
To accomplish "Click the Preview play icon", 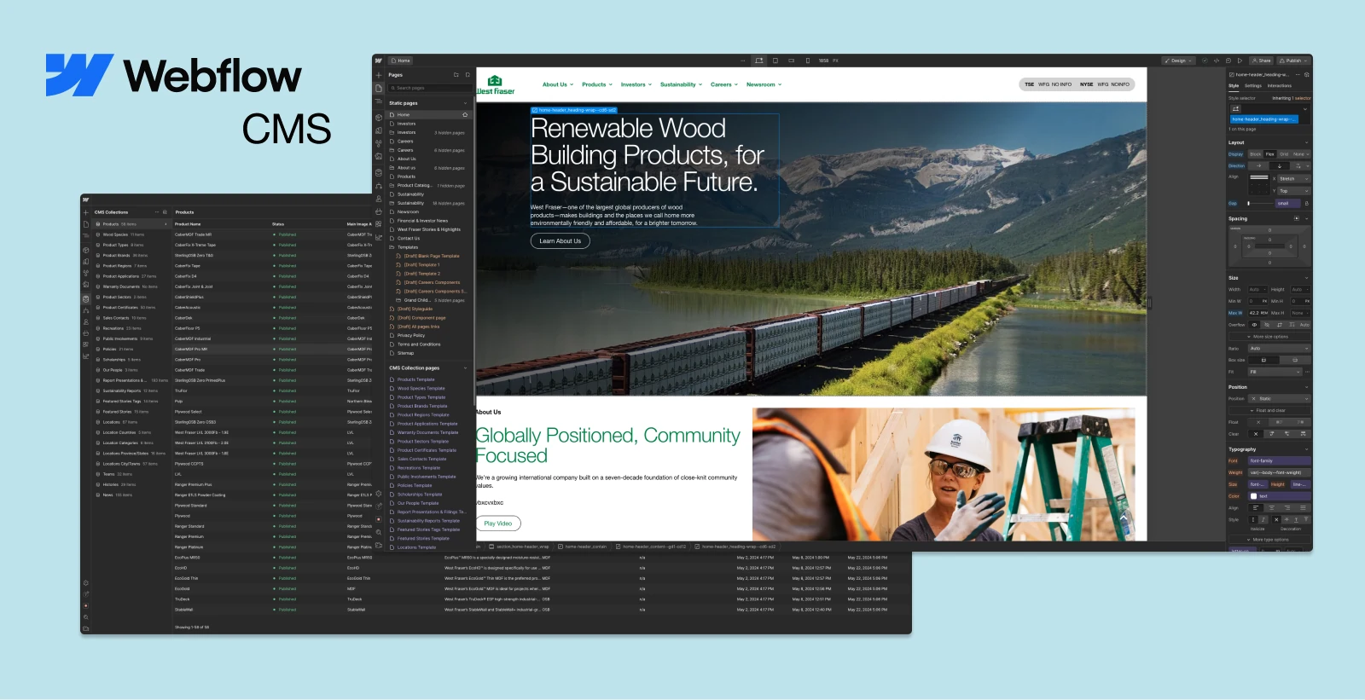I will (1240, 61).
